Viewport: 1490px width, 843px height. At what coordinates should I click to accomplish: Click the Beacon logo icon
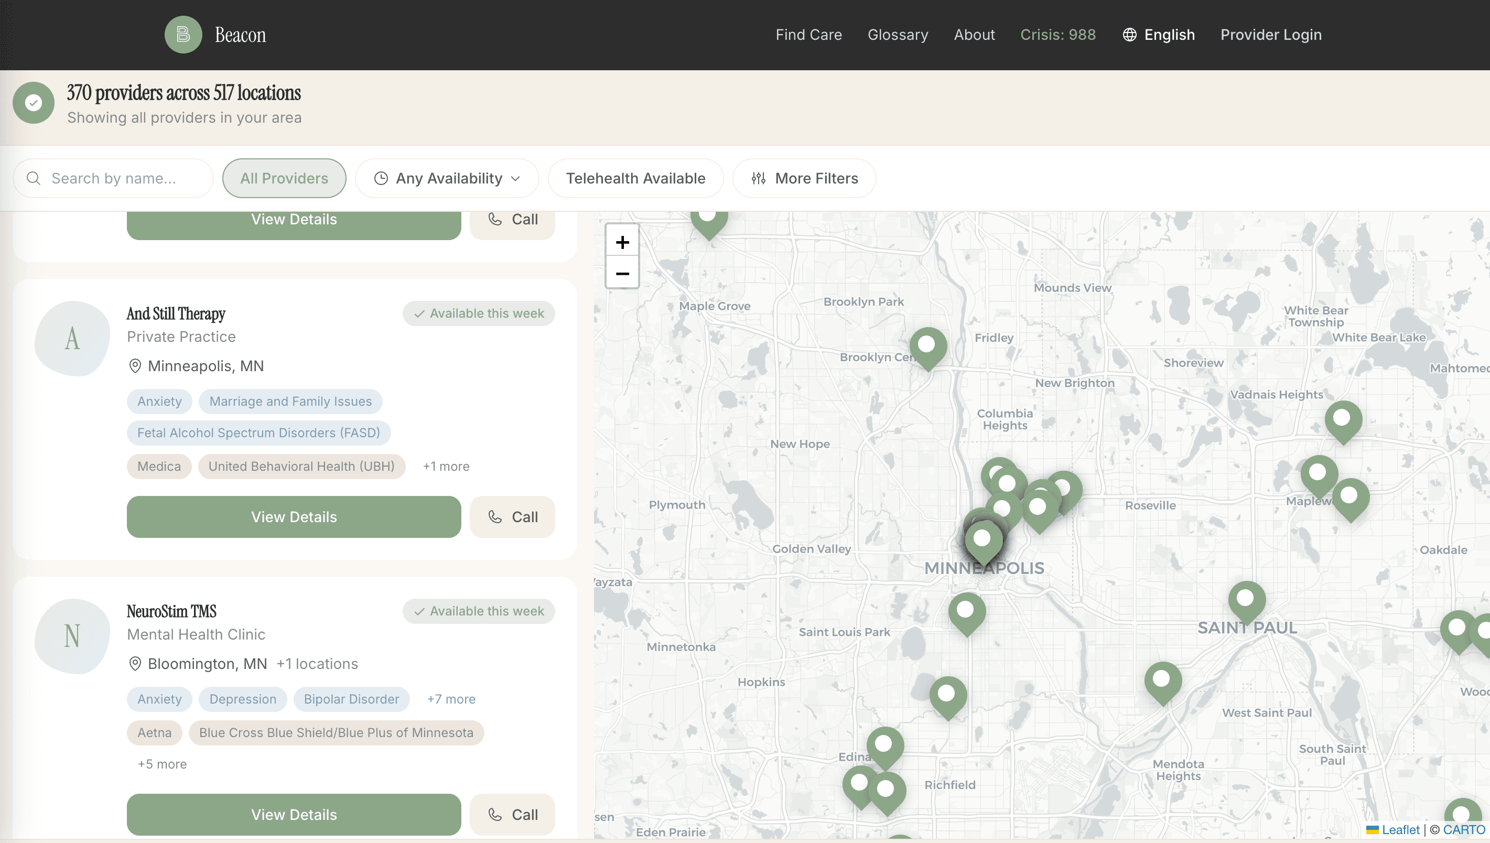[x=183, y=35]
